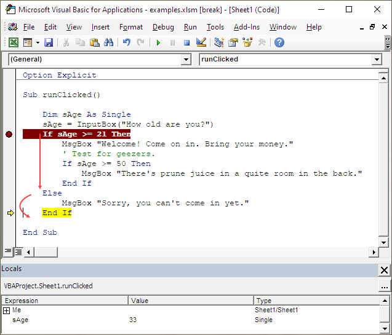This screenshot has width=392, height=335.
Task: Open the Project Explorer icon
Action: [218, 42]
